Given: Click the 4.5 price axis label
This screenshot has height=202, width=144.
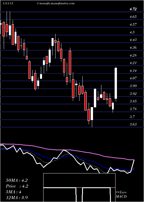Looking at the screenshot, I should click(132, 32).
